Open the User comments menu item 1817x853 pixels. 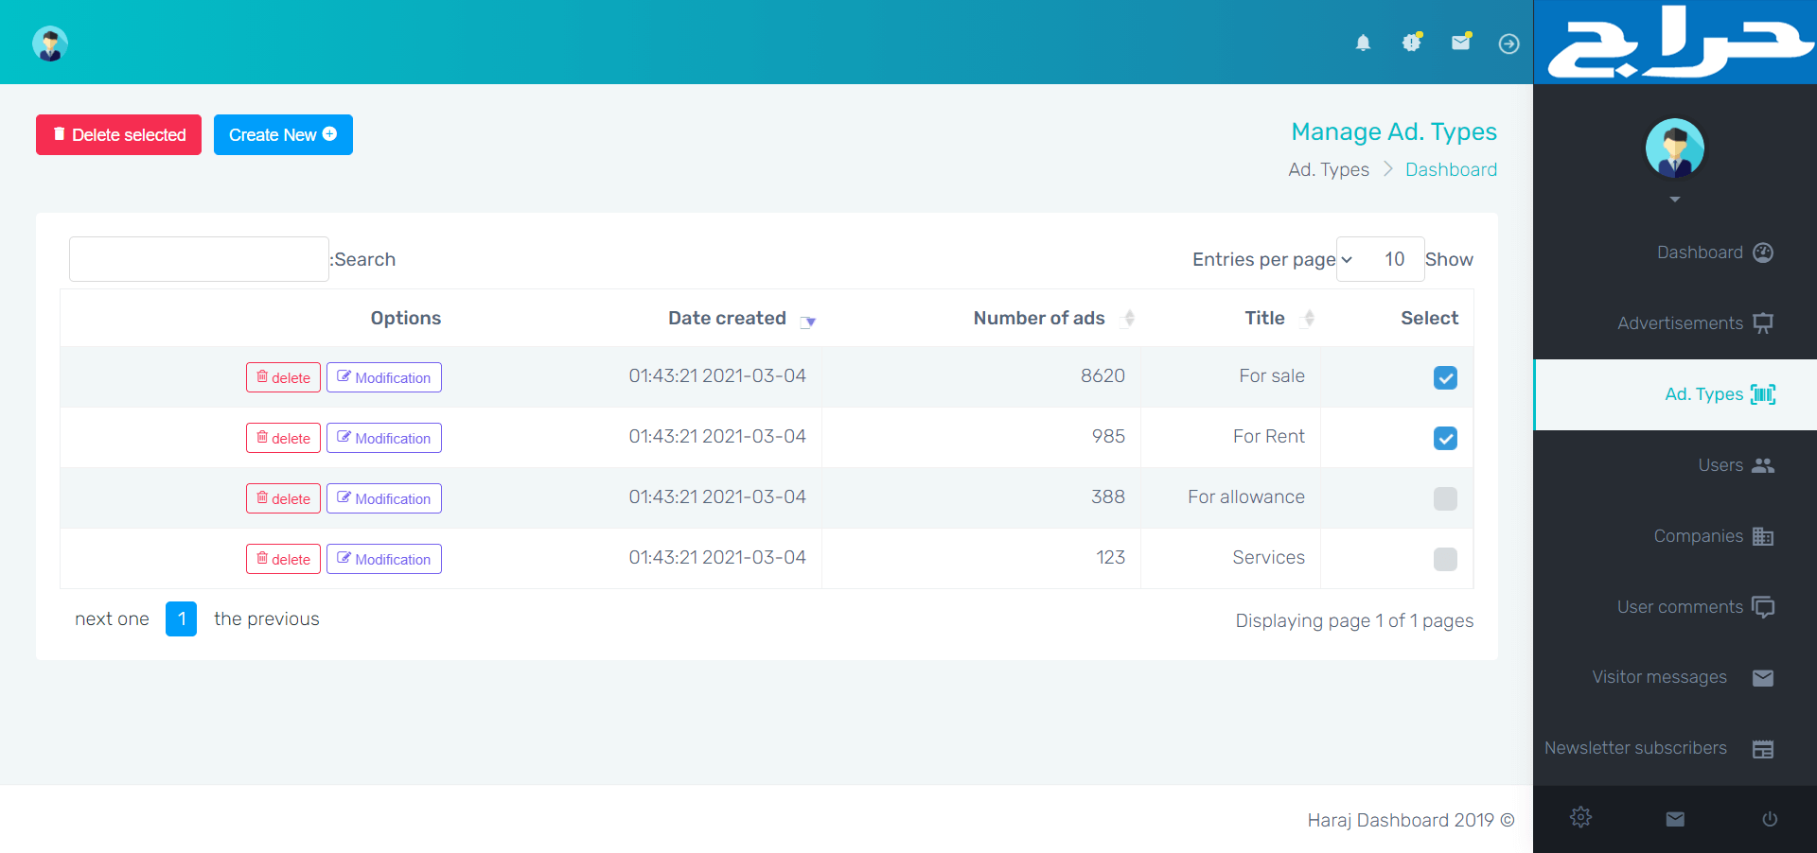pyautogui.click(x=1675, y=607)
